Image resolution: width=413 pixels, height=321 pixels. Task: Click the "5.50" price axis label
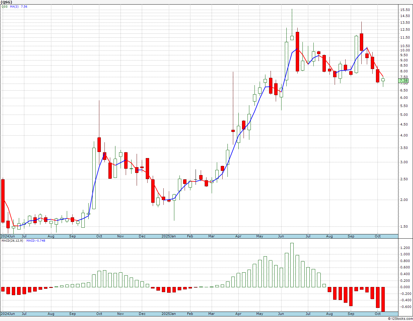pos(405,106)
